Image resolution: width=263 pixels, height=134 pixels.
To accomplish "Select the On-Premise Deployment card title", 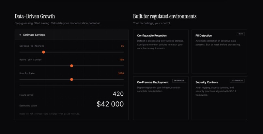I will coord(153,82).
